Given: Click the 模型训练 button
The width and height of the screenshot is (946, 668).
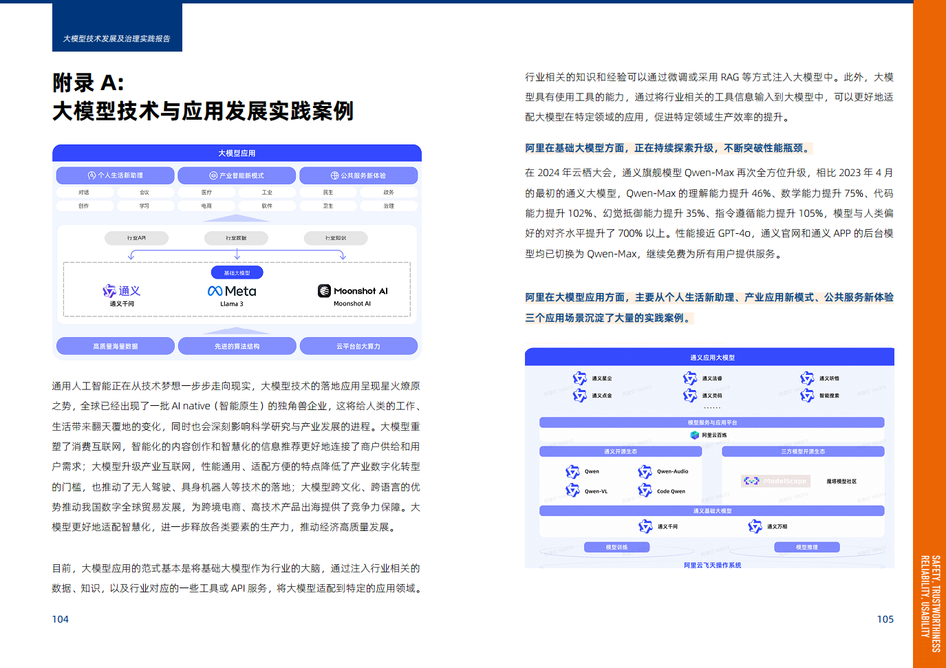Looking at the screenshot, I should pyautogui.click(x=617, y=547).
